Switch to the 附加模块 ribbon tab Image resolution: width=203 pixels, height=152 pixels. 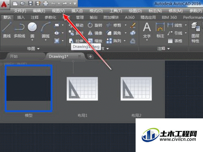pos(111,17)
